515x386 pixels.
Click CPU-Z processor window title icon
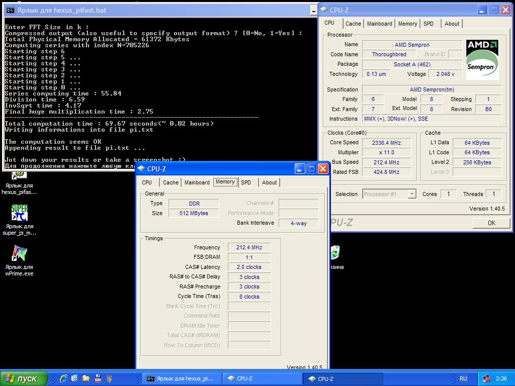click(324, 10)
